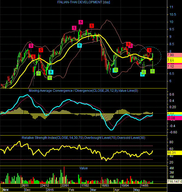The width and height of the screenshot is (182, 192).
Task: Click the Feb month label
Action: 72,190
